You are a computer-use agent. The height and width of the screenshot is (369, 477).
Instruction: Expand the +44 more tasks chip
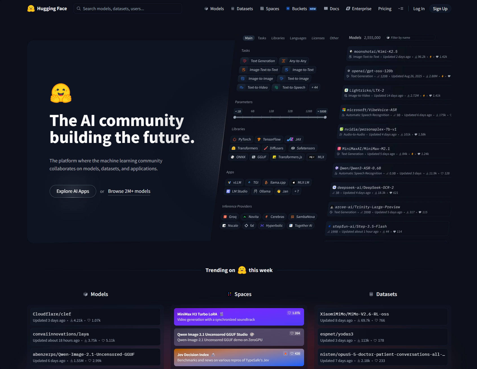315,87
